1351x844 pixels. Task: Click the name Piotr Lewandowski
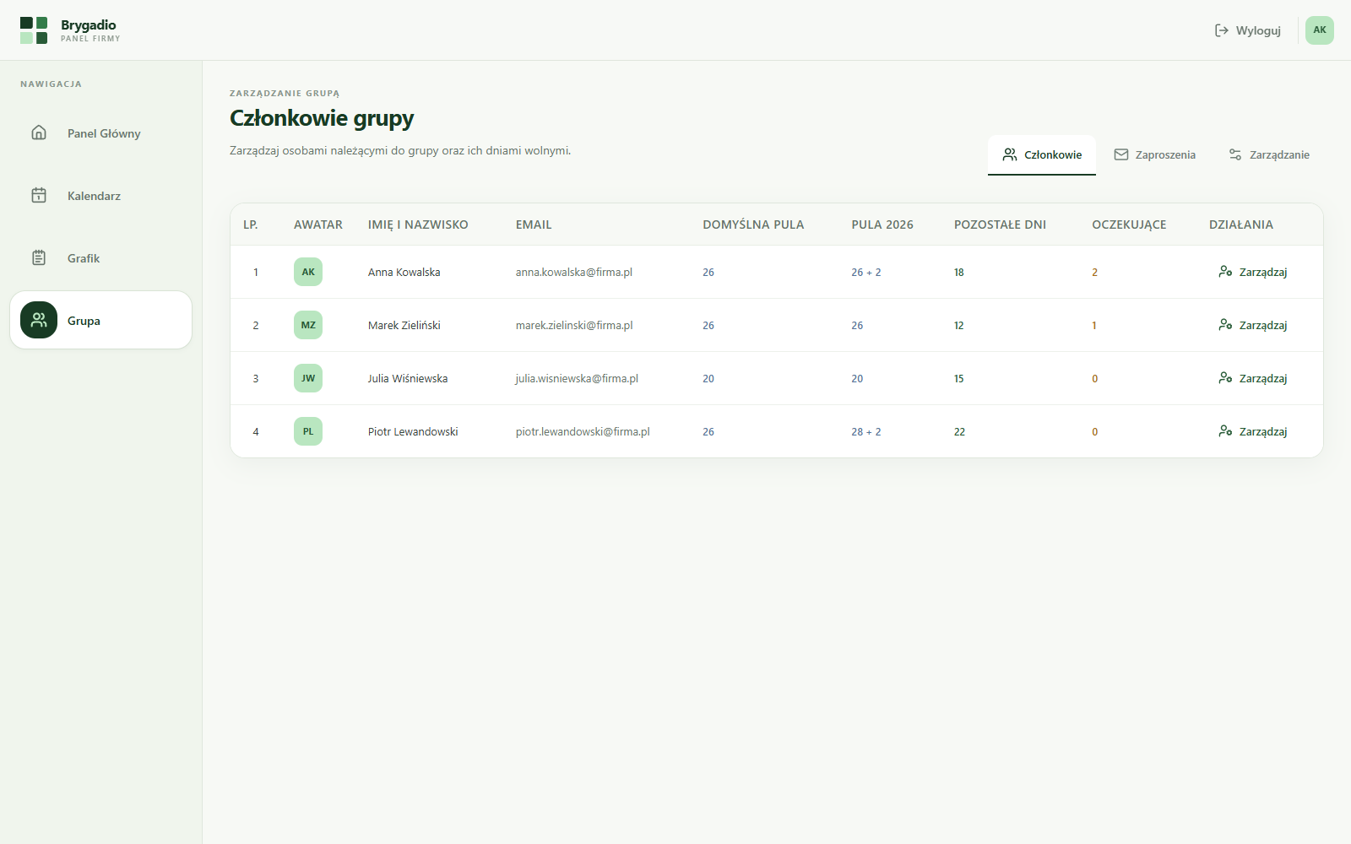click(413, 431)
